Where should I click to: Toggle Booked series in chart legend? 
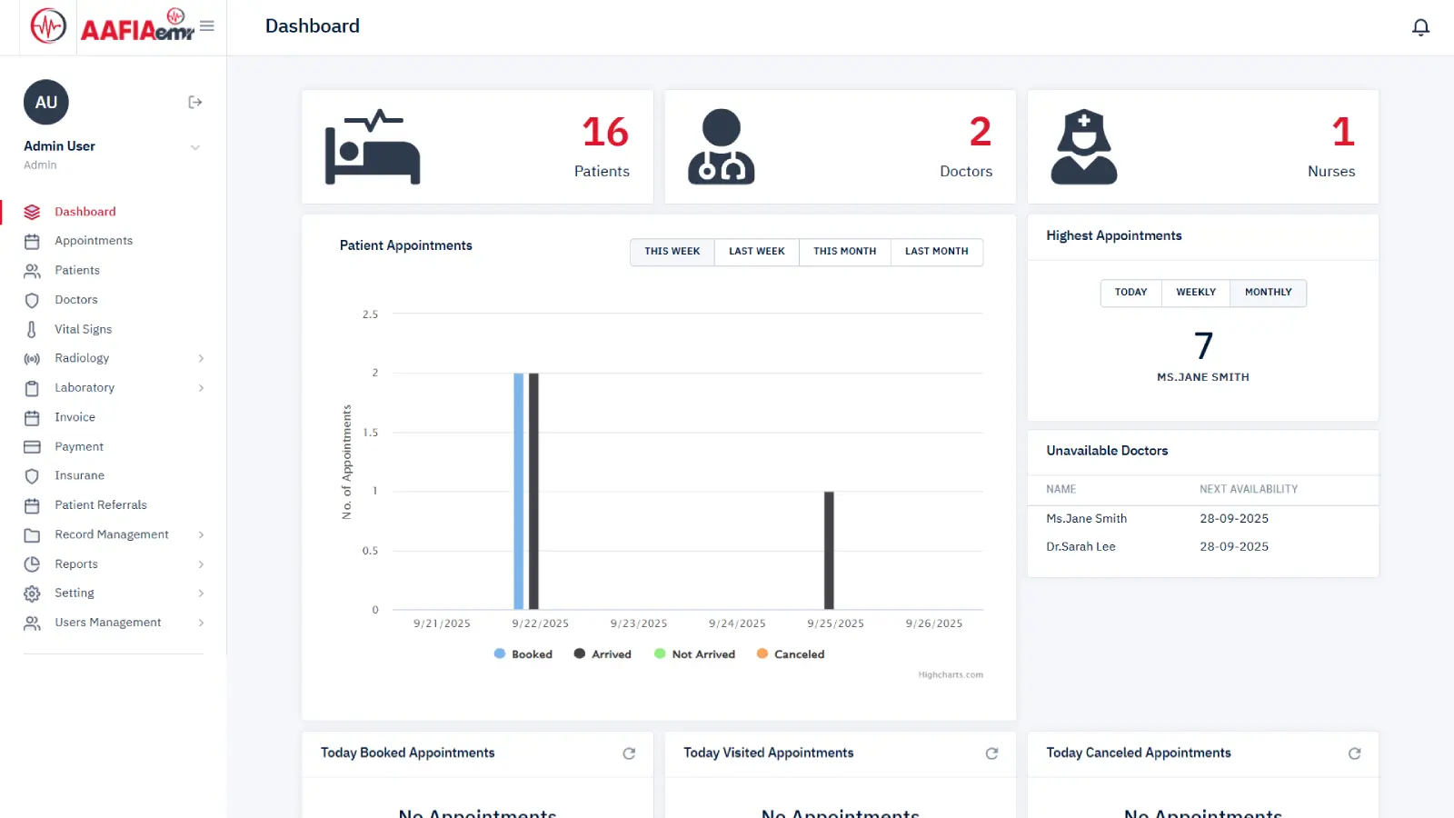point(523,654)
